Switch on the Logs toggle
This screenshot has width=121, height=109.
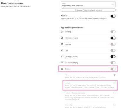tap(113, 50)
